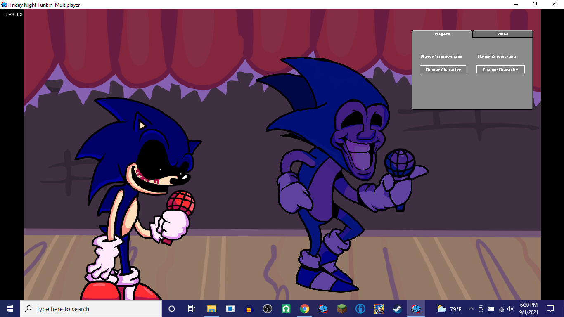Launch Minecraft from the taskbar

click(x=342, y=309)
